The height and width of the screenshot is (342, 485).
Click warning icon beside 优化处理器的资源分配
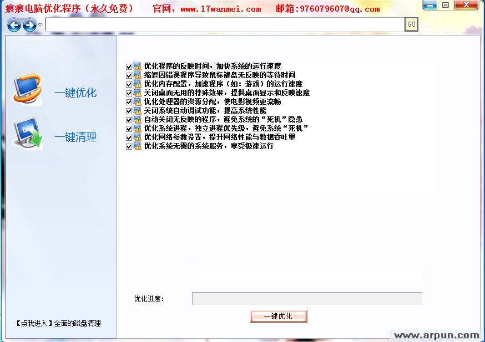point(137,101)
